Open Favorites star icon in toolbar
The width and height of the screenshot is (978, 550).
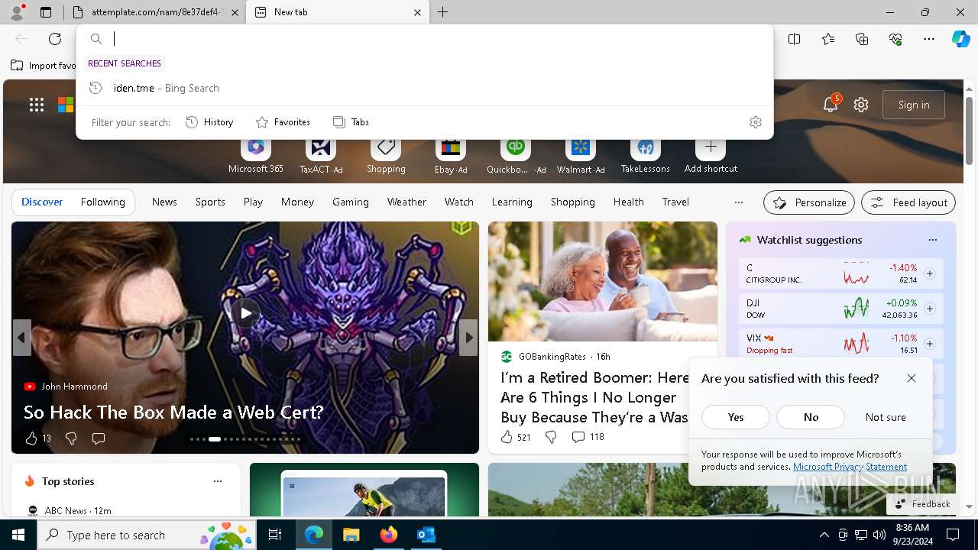(828, 39)
